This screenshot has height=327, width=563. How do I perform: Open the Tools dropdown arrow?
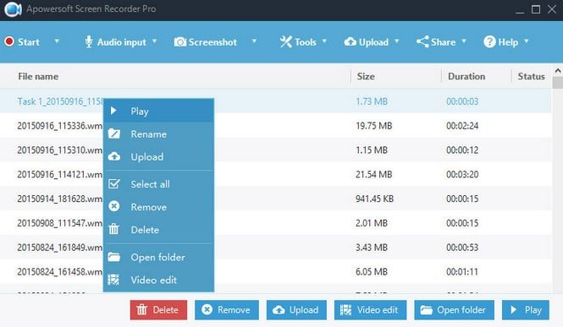click(324, 41)
